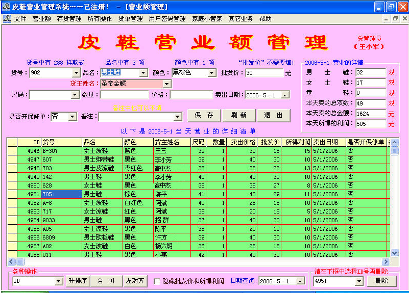Image resolution: width=409 pixels, height=293 pixels.
Task: Click the vertical scrollbar down arrow in table
Action: click(x=394, y=253)
